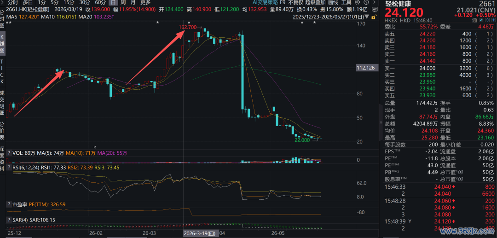This screenshot has width=497, height=238.
Task: Toggle the date range lock icon
Action: pyautogui.click(x=374, y=17)
